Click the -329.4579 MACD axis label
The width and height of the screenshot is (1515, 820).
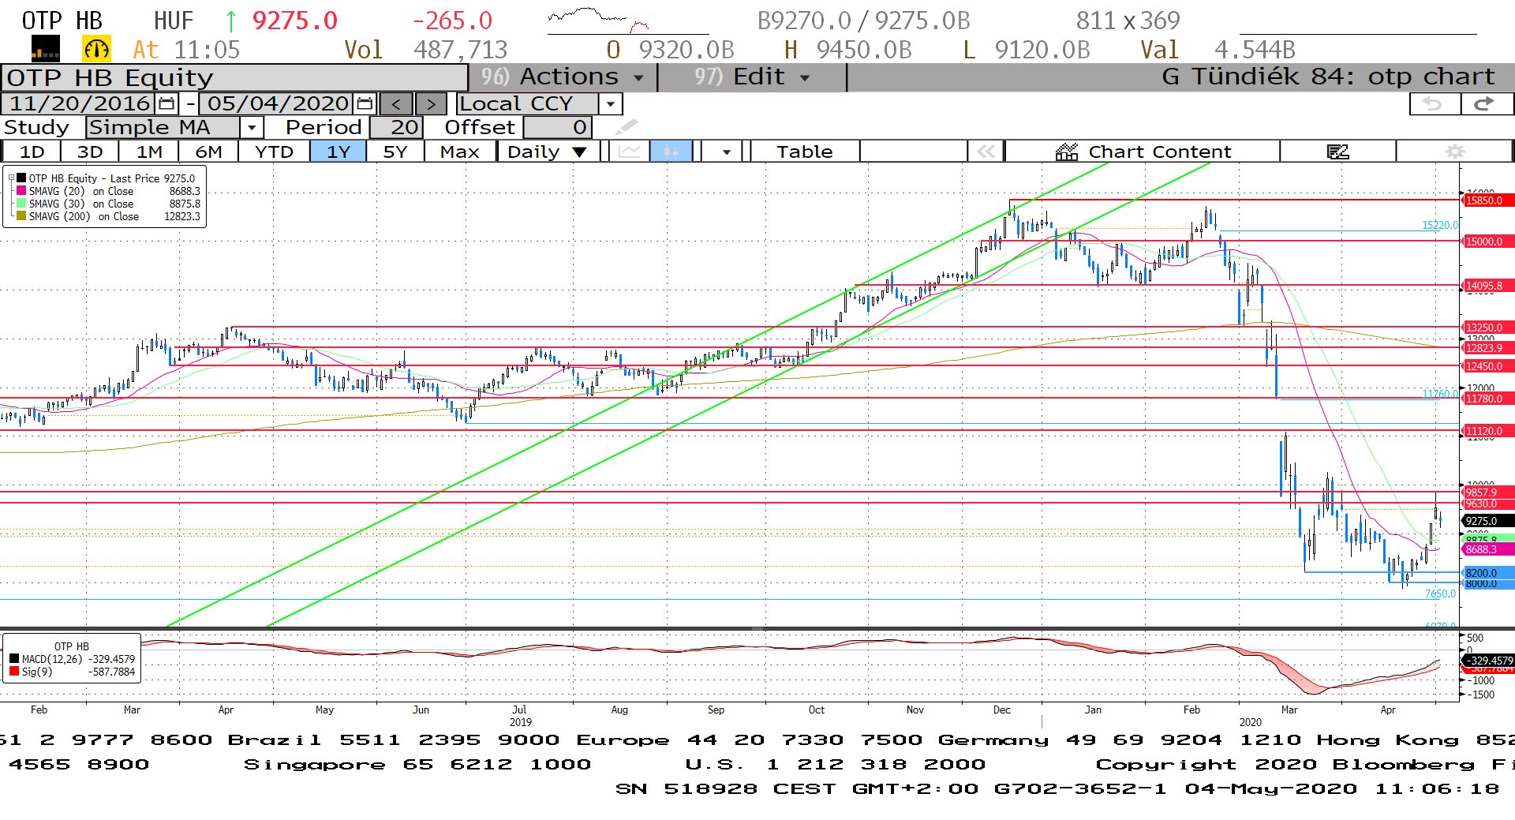pyautogui.click(x=1488, y=661)
